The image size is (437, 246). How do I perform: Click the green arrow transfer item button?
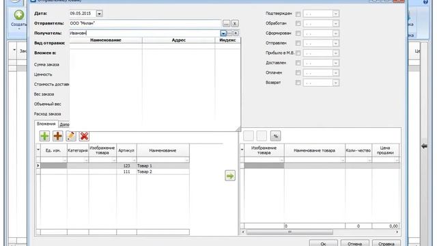[230, 176]
